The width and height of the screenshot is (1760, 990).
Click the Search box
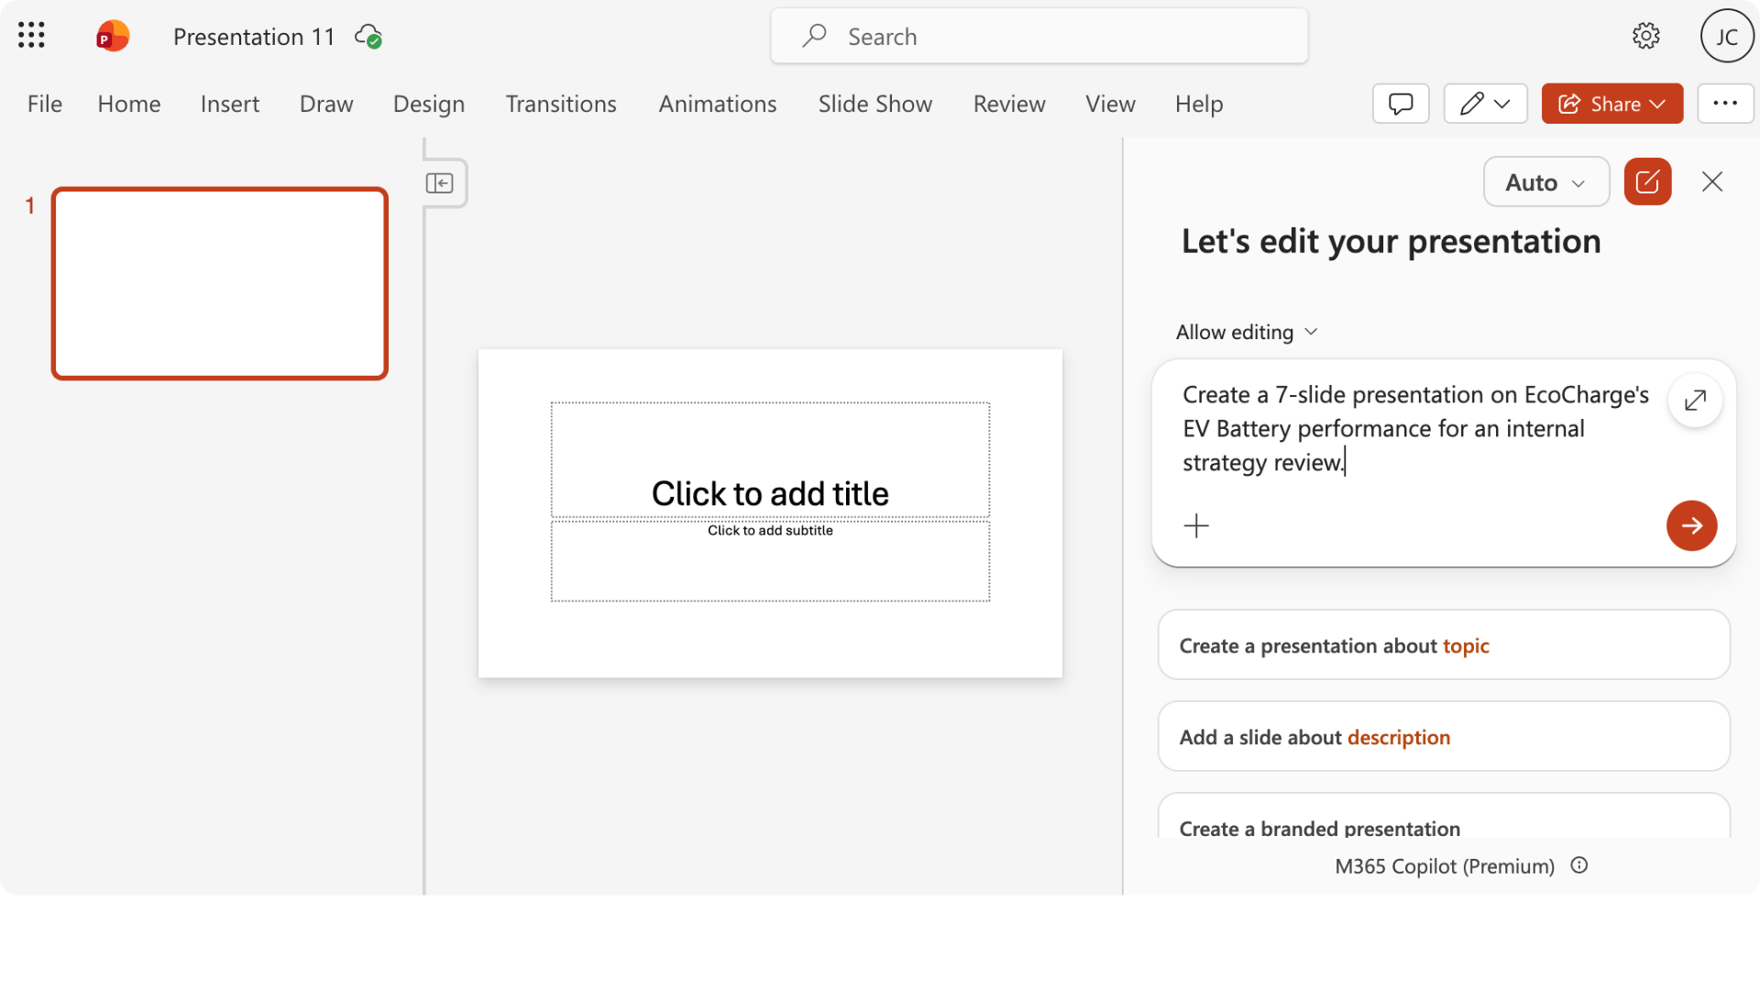pyautogui.click(x=1039, y=36)
